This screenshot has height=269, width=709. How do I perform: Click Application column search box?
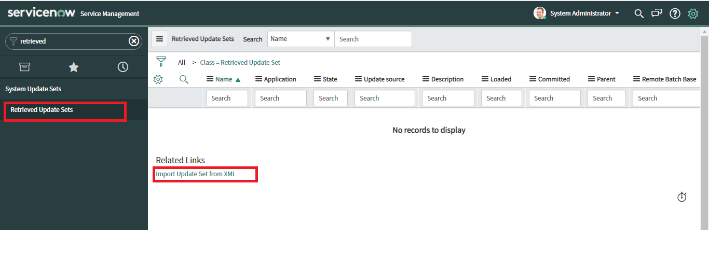click(x=281, y=98)
